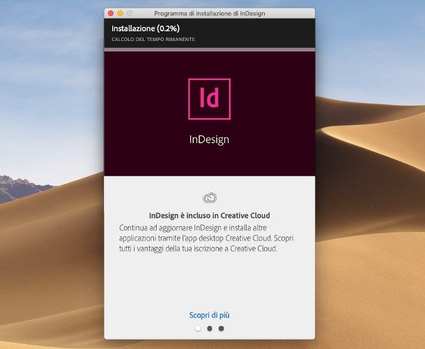Minimize the InDesign installer window
The height and width of the screenshot is (349, 425).
pos(120,13)
